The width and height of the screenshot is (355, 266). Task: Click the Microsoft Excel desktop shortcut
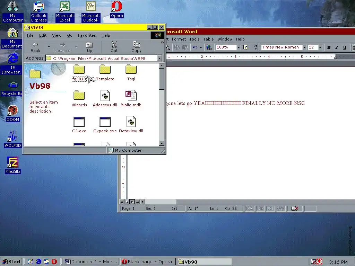(x=65, y=12)
